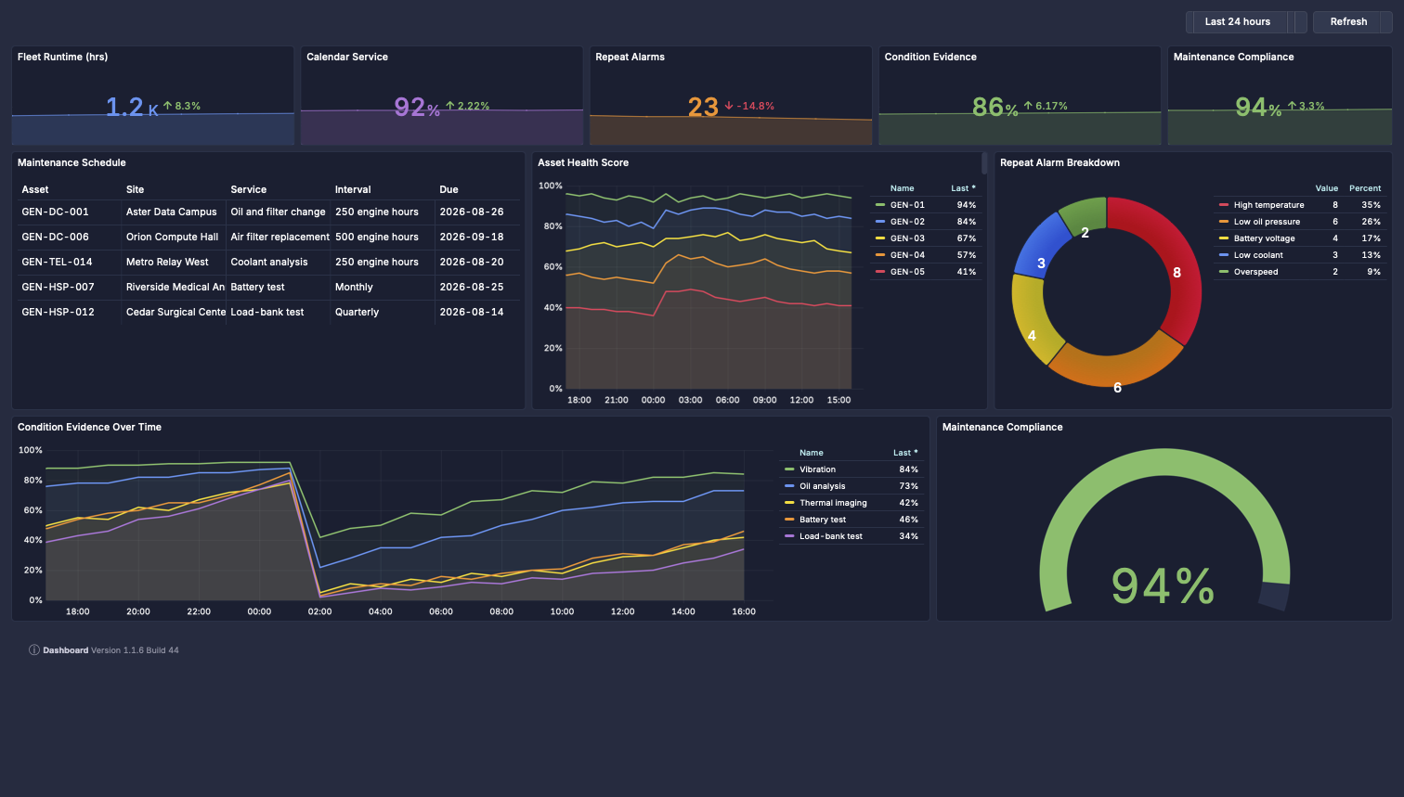Toggle the Vibration series legend entry
This screenshot has width=1404, height=797.
[x=817, y=469]
